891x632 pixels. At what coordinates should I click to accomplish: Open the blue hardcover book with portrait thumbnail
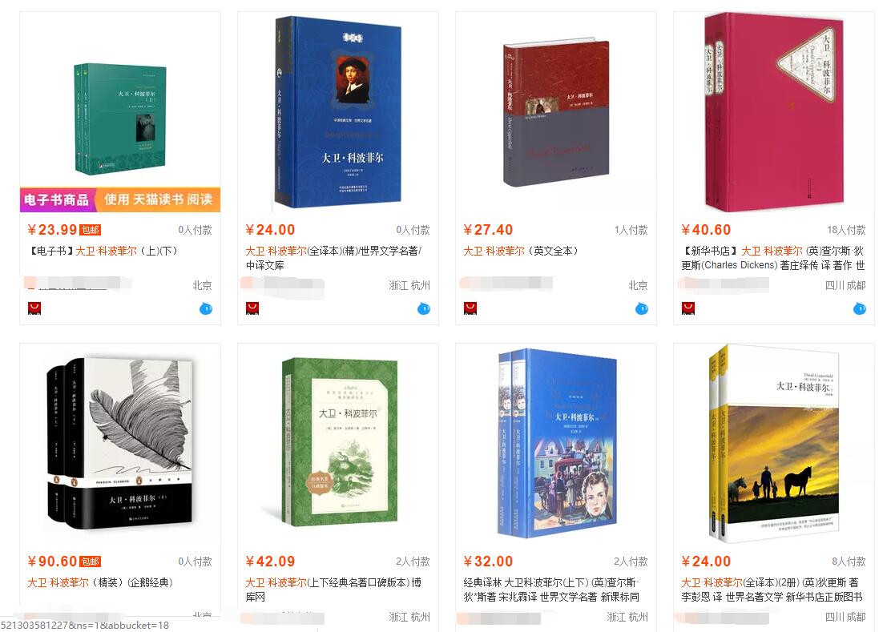click(338, 112)
